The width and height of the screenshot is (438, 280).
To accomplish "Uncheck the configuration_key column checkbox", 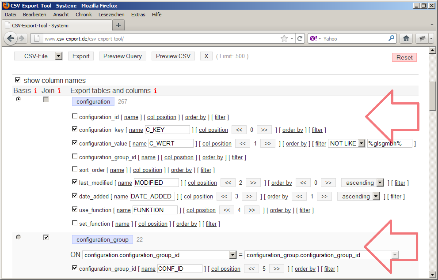I will [75, 129].
